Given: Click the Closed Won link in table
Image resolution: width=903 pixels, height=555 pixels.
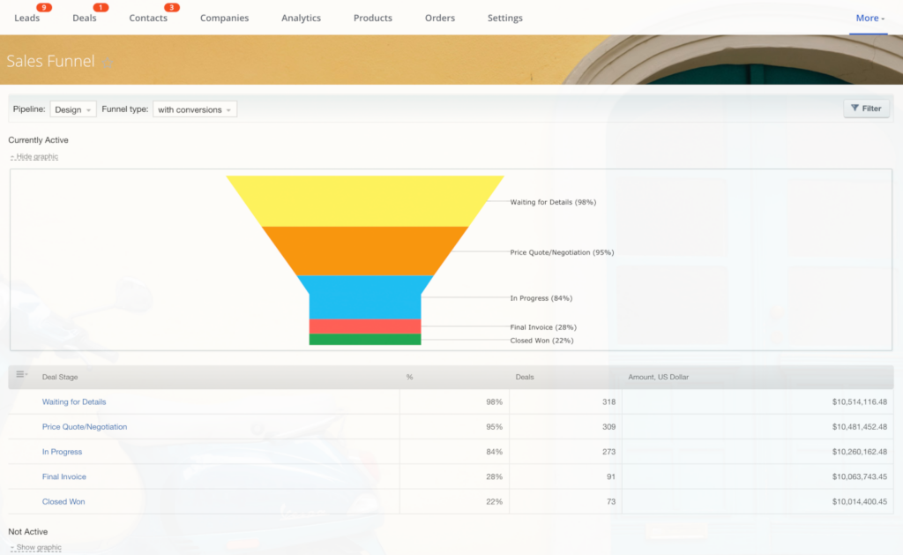Looking at the screenshot, I should 63,502.
